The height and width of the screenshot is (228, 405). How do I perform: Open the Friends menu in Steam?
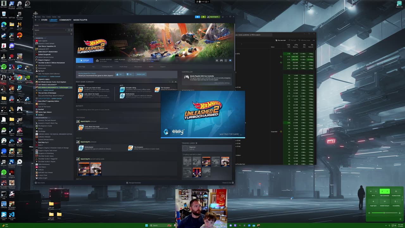click(x=49, y=17)
